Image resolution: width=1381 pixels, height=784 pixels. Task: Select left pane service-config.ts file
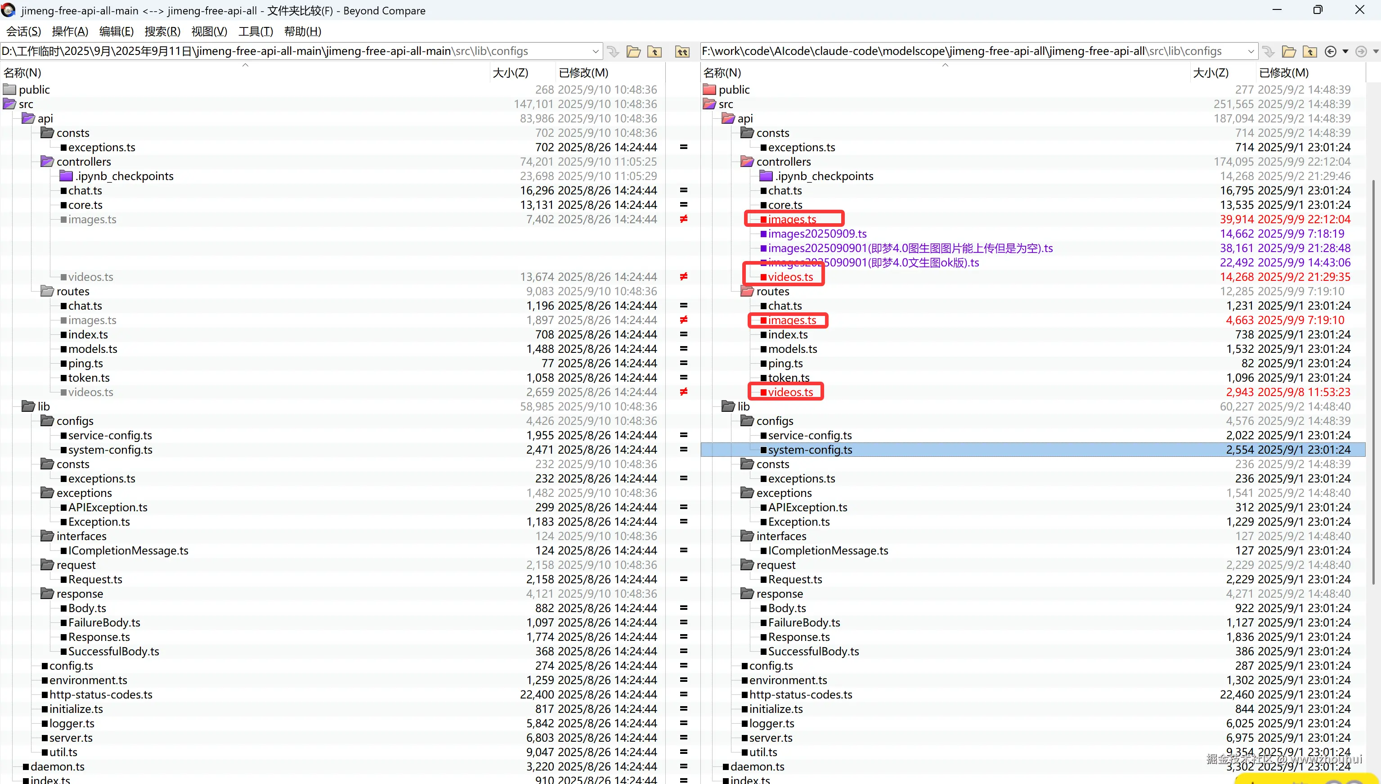tap(110, 436)
